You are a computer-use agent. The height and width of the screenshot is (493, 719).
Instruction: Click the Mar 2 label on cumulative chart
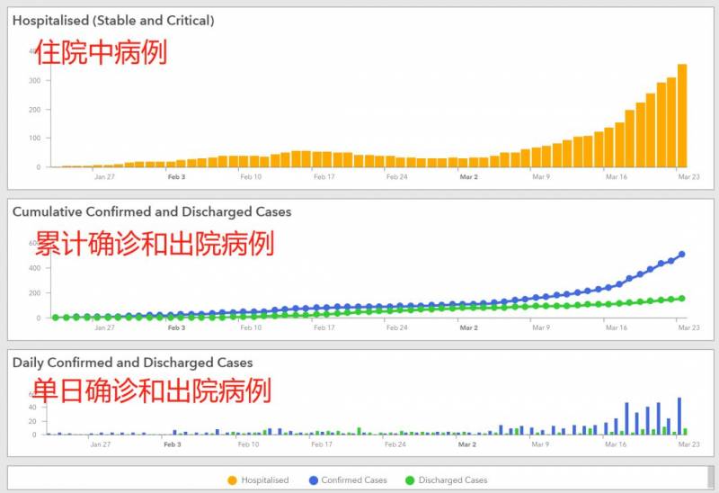click(468, 328)
